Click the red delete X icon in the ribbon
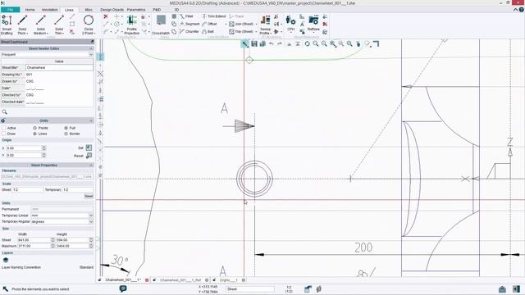The height and width of the screenshot is (295, 525). coord(106,16)
